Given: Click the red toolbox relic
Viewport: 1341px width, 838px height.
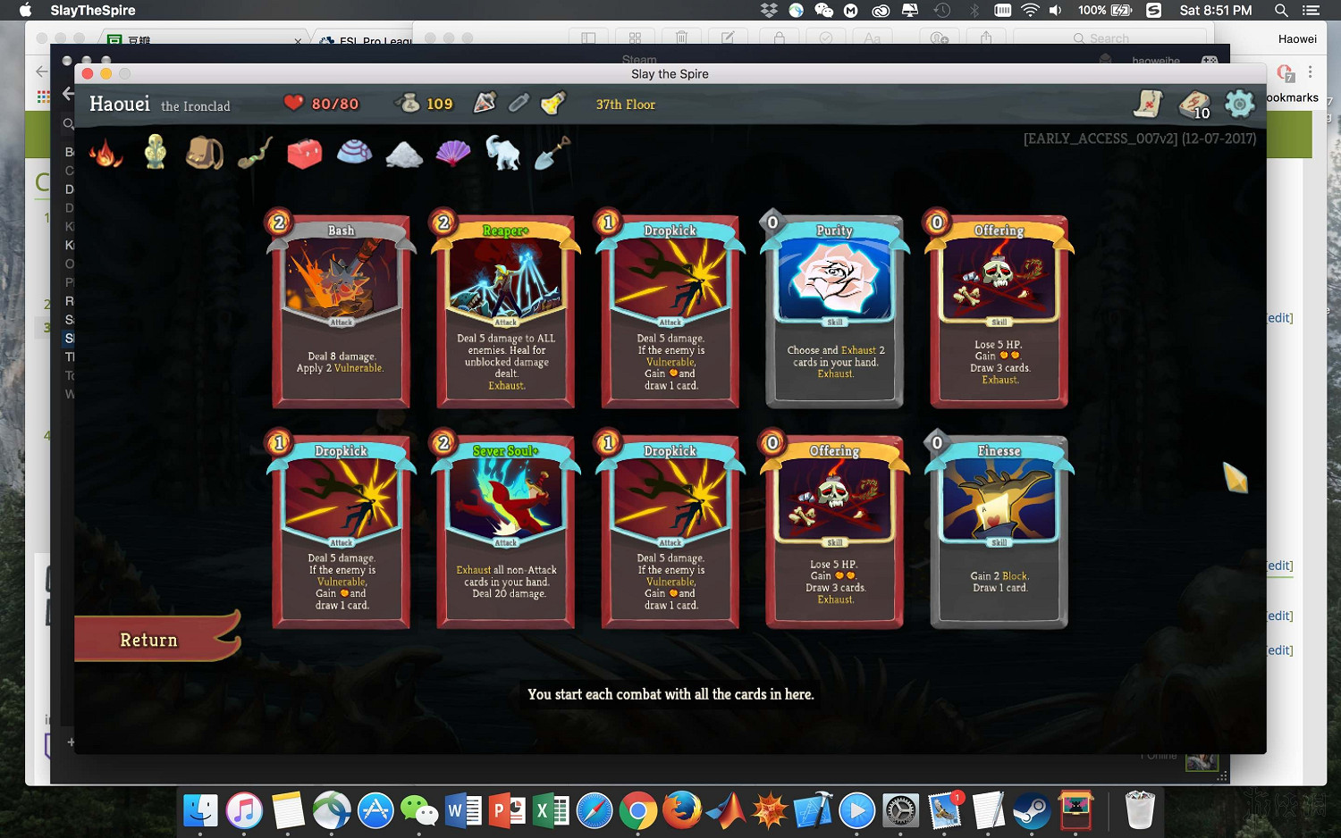Looking at the screenshot, I should [304, 153].
